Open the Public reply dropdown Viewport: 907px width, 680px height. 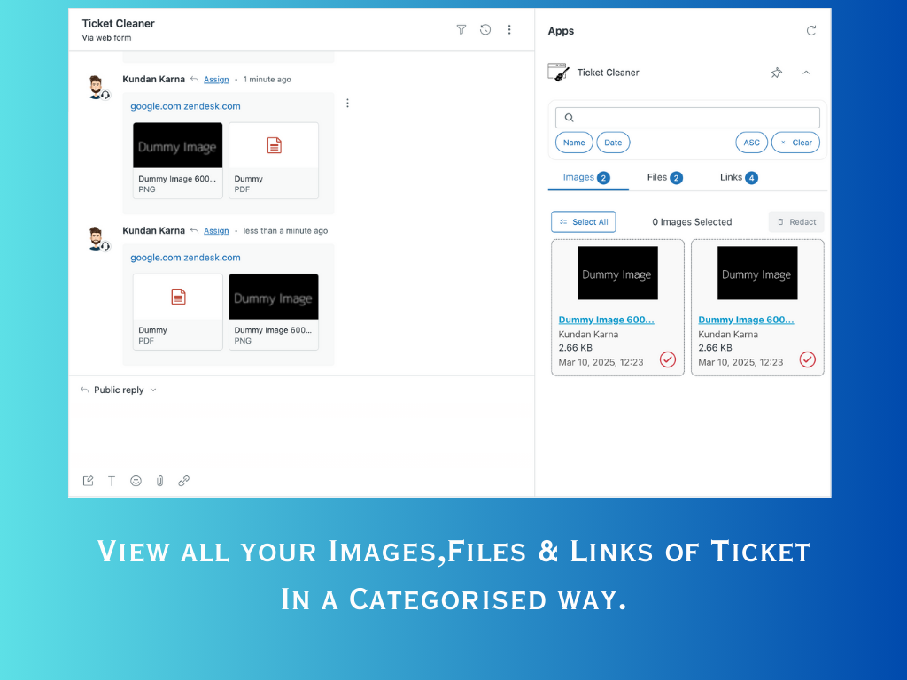[119, 390]
